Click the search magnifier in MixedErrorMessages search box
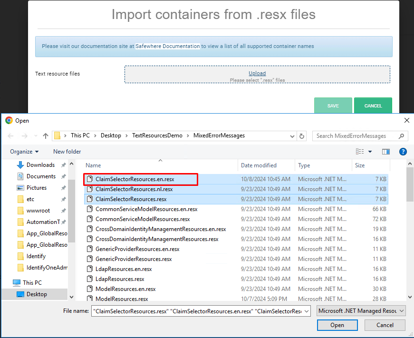 click(401, 135)
